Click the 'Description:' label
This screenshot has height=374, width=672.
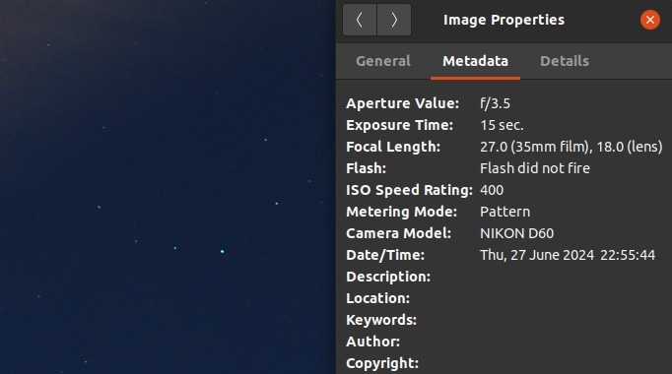point(388,277)
